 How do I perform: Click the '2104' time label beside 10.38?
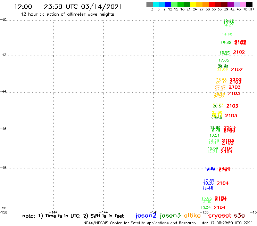(x=223, y=183)
